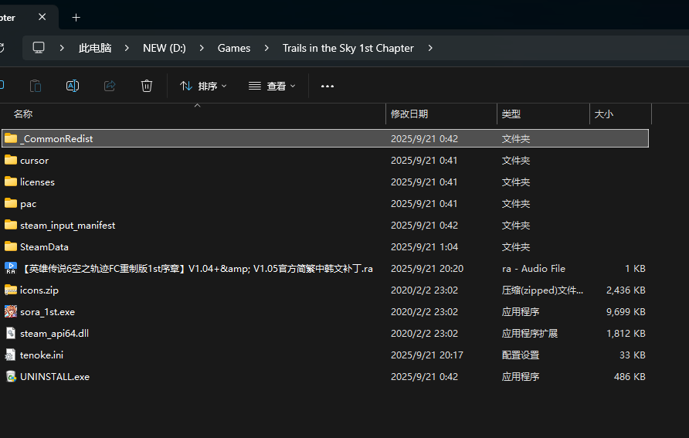The image size is (689, 438).
Task: Click the 486 KB size value
Action: [x=630, y=377]
